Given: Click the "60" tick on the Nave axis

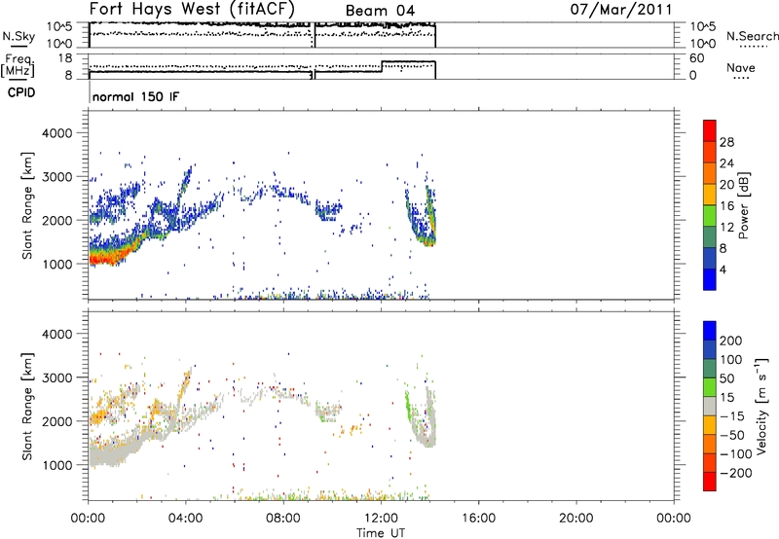Looking at the screenshot, I should 696,58.
